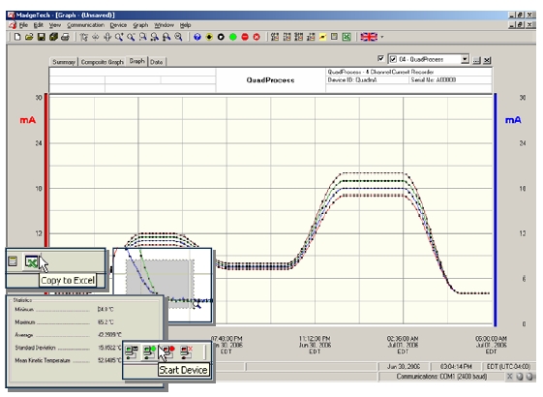Select the Graph tab above the chart
Screen dimensions: 543x397
click(x=137, y=61)
